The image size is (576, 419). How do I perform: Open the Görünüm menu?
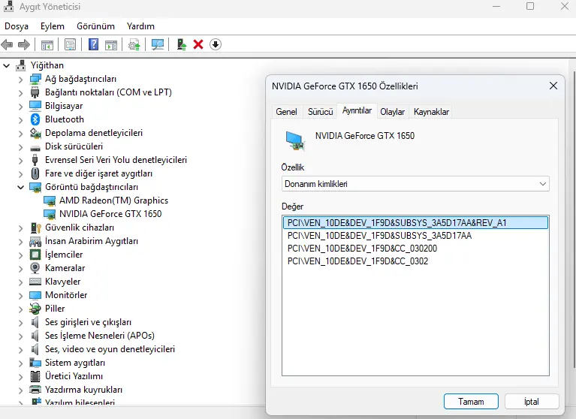point(95,26)
